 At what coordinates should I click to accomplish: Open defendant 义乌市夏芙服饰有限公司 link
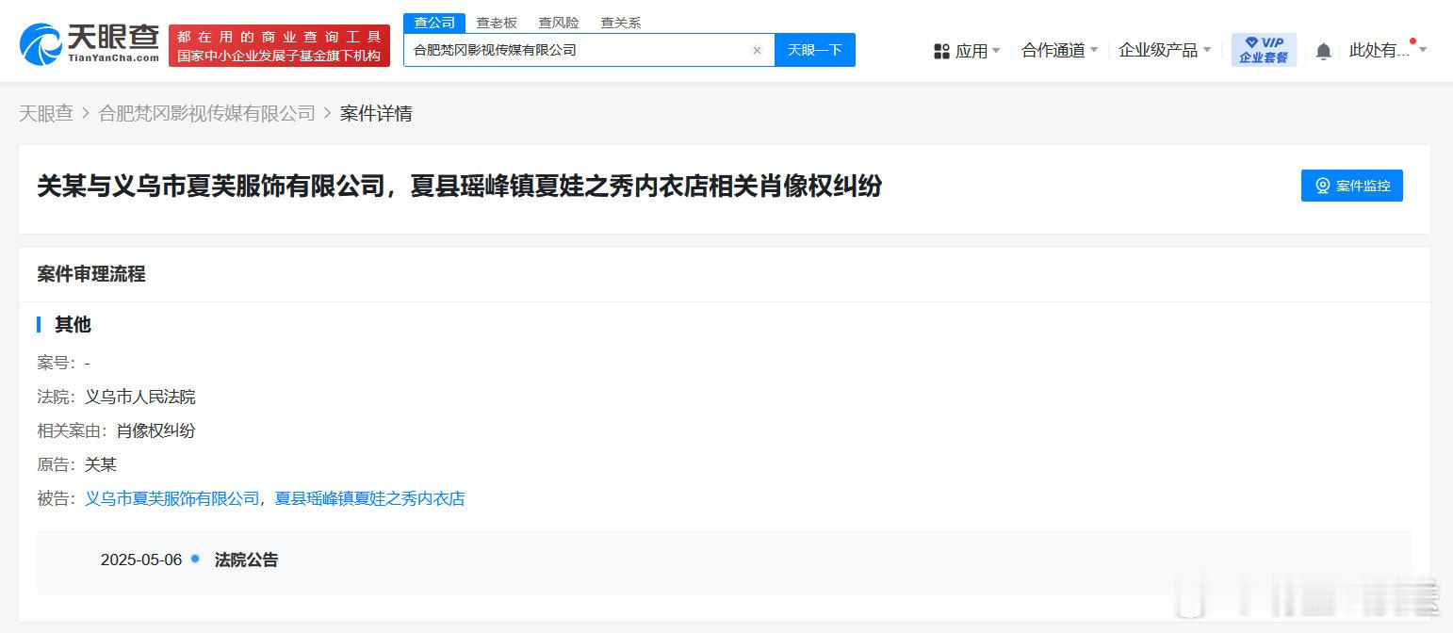coord(171,498)
